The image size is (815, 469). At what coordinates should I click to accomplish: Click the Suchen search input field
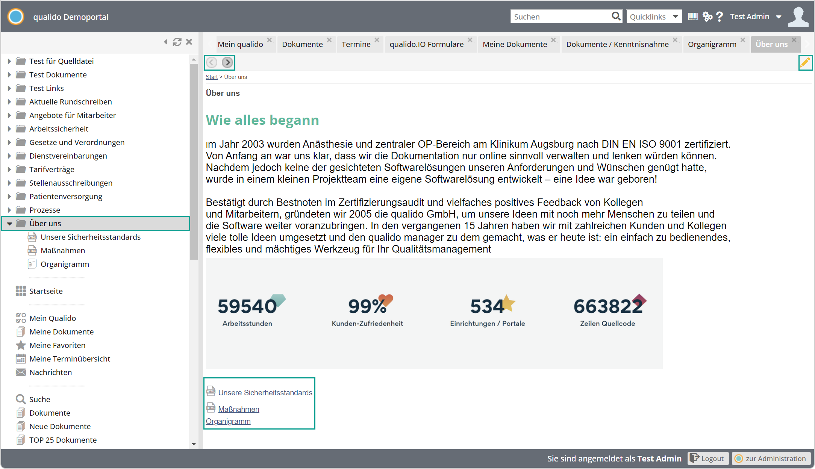click(x=560, y=17)
